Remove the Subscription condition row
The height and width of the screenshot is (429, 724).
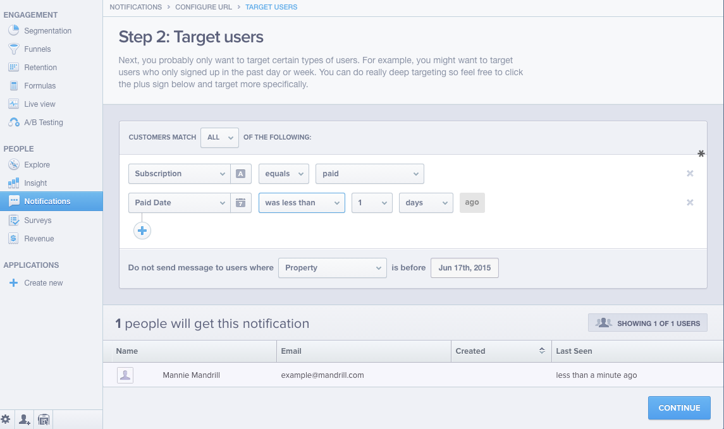click(x=690, y=174)
